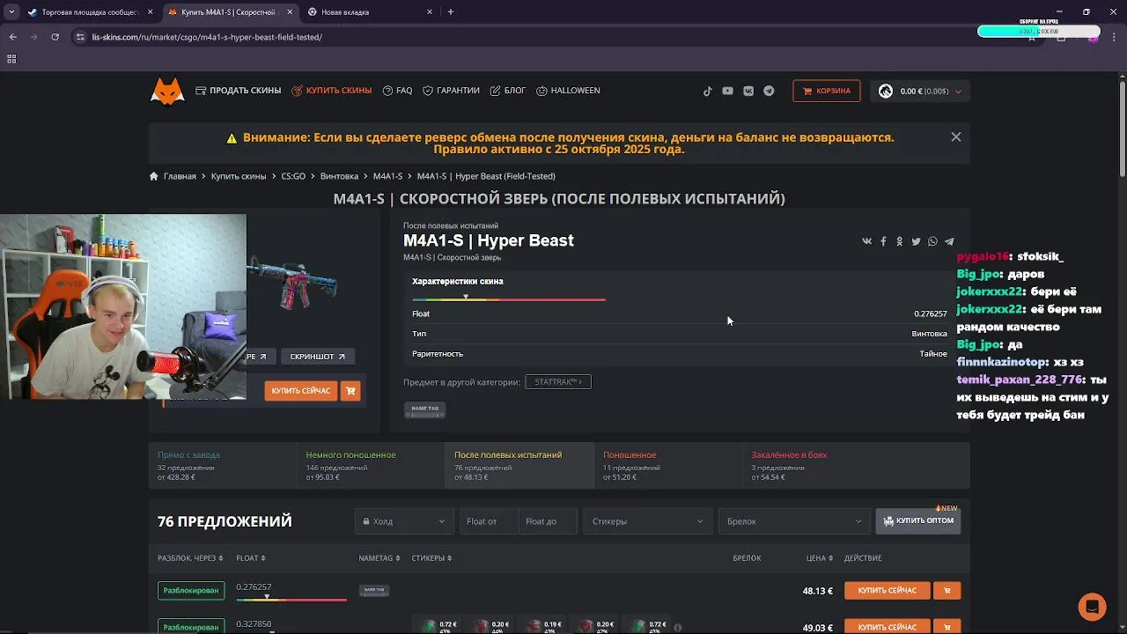Open Halloween page
The image size is (1127, 634).
tap(568, 91)
